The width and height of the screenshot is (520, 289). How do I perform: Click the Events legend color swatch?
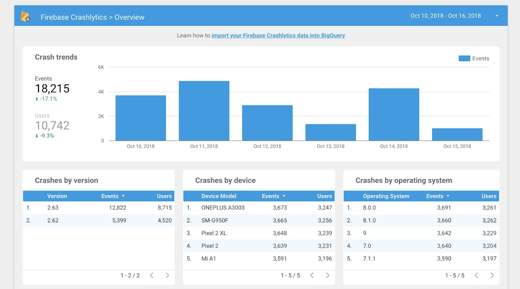464,59
